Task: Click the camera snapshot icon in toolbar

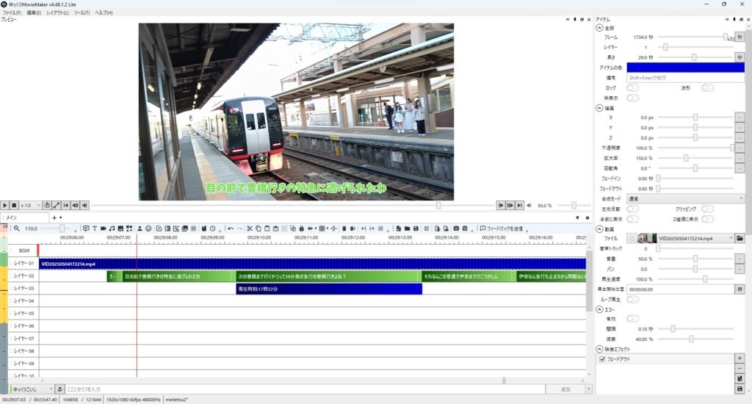Action: pyautogui.click(x=455, y=228)
